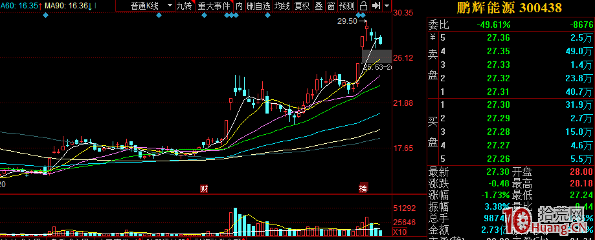Viewport: 595px width, 240px height.
Task: Toggle the 九转 indicator button
Action: 185,6
